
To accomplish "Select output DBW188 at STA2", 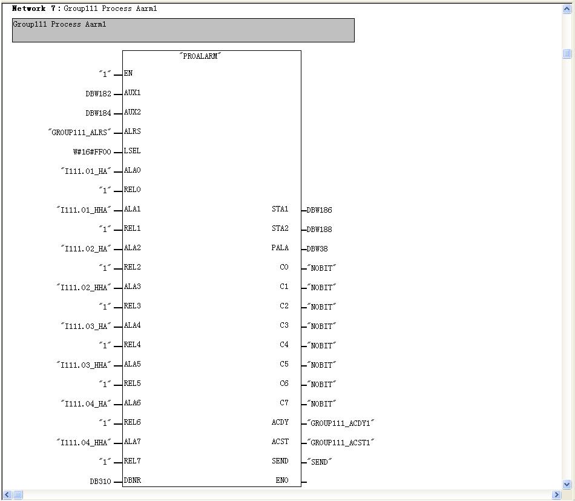I will click(320, 230).
